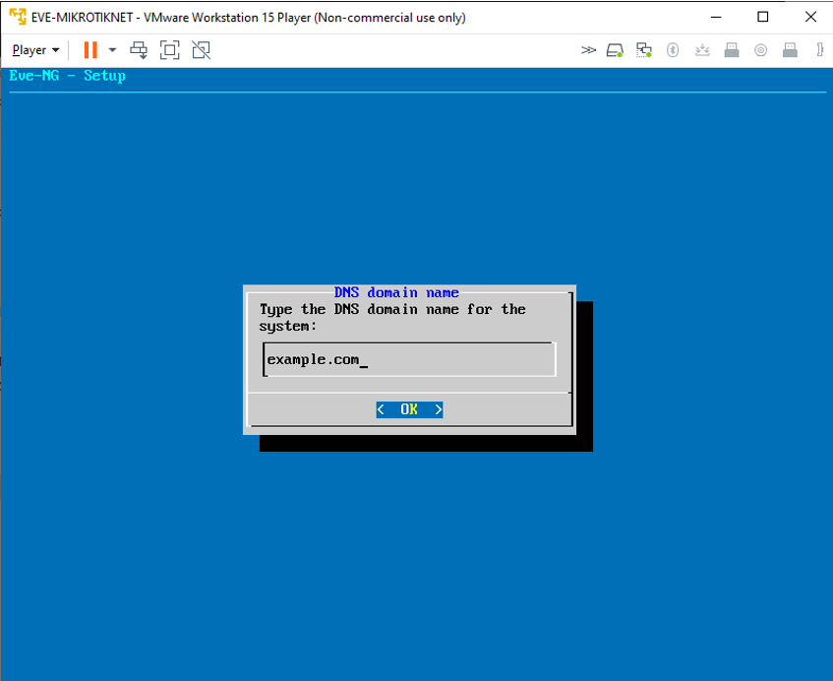Minimize the VMware Player window
The height and width of the screenshot is (681, 833).
tap(716, 17)
